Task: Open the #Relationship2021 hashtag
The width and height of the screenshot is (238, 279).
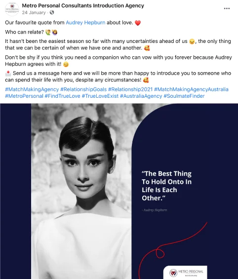Action: coord(130,89)
